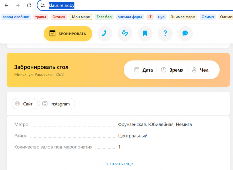
Task: Open the 'Глас бар' bookmark
Action: click(104, 17)
